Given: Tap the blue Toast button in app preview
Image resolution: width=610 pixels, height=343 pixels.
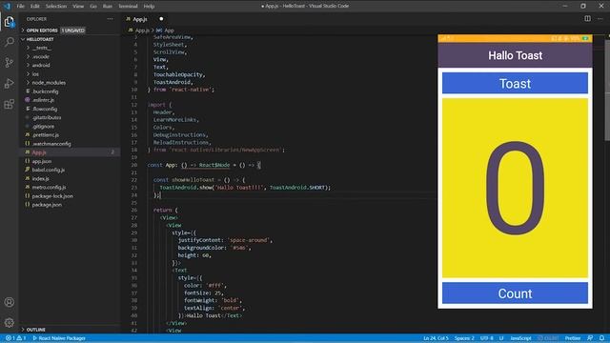Looking at the screenshot, I should (x=515, y=83).
